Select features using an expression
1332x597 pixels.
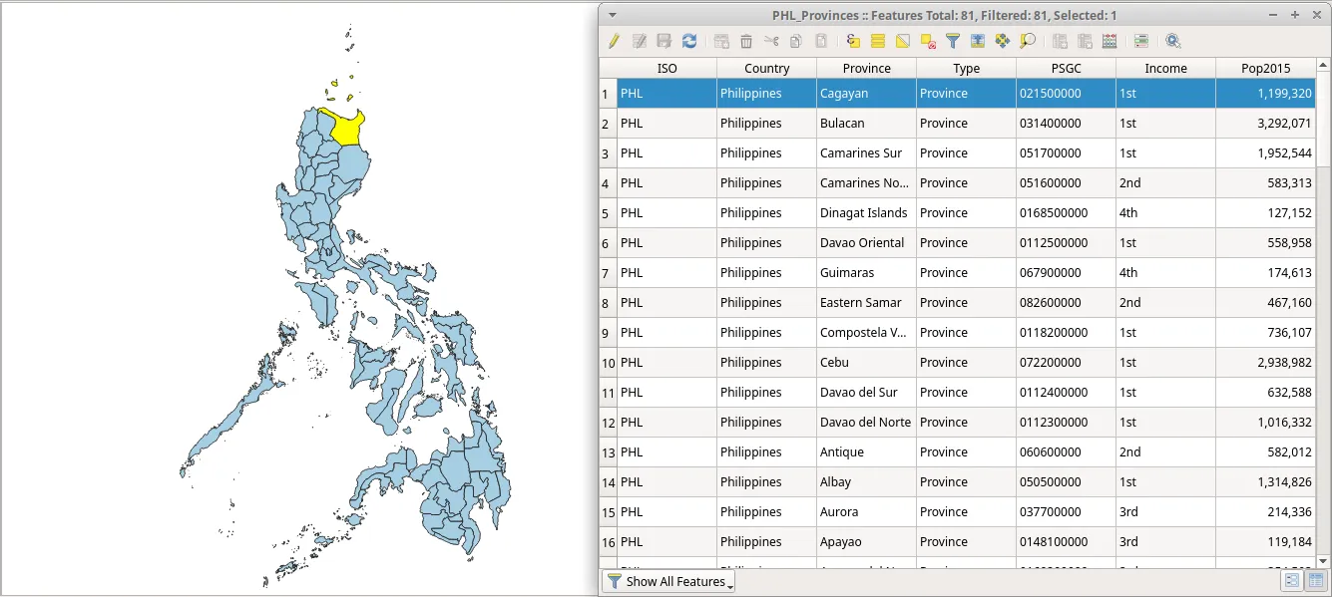[x=853, y=41]
